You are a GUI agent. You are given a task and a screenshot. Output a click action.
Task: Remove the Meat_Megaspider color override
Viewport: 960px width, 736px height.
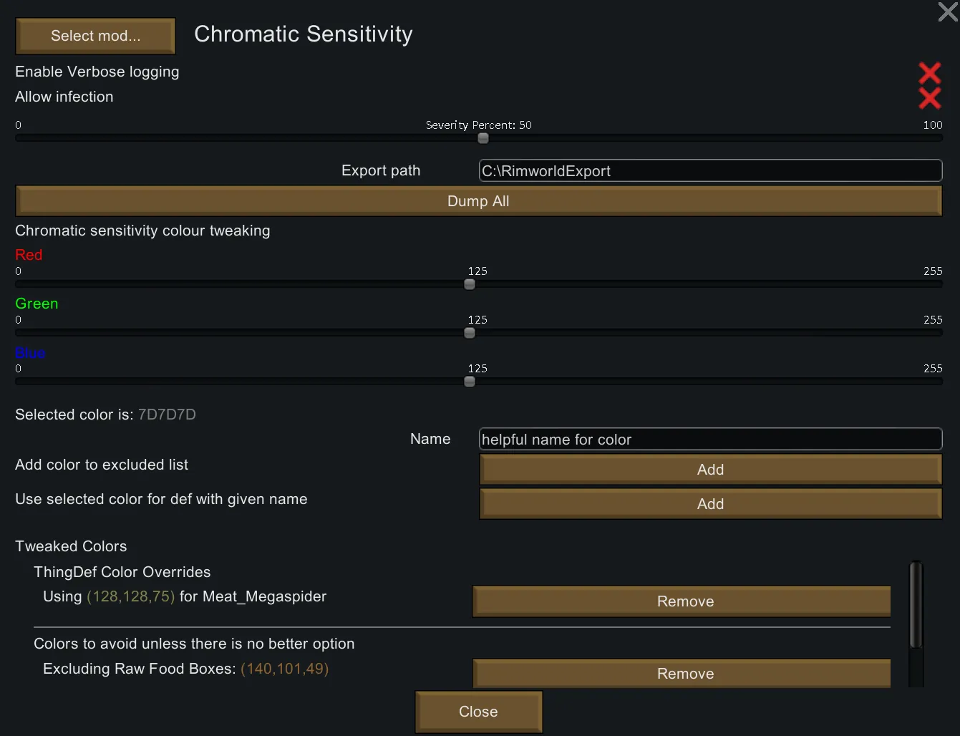tap(682, 601)
